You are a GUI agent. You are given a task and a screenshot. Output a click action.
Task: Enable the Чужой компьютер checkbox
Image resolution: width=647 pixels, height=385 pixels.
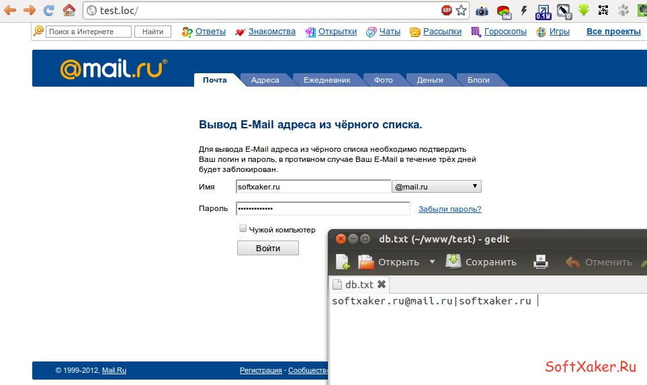[x=243, y=228]
